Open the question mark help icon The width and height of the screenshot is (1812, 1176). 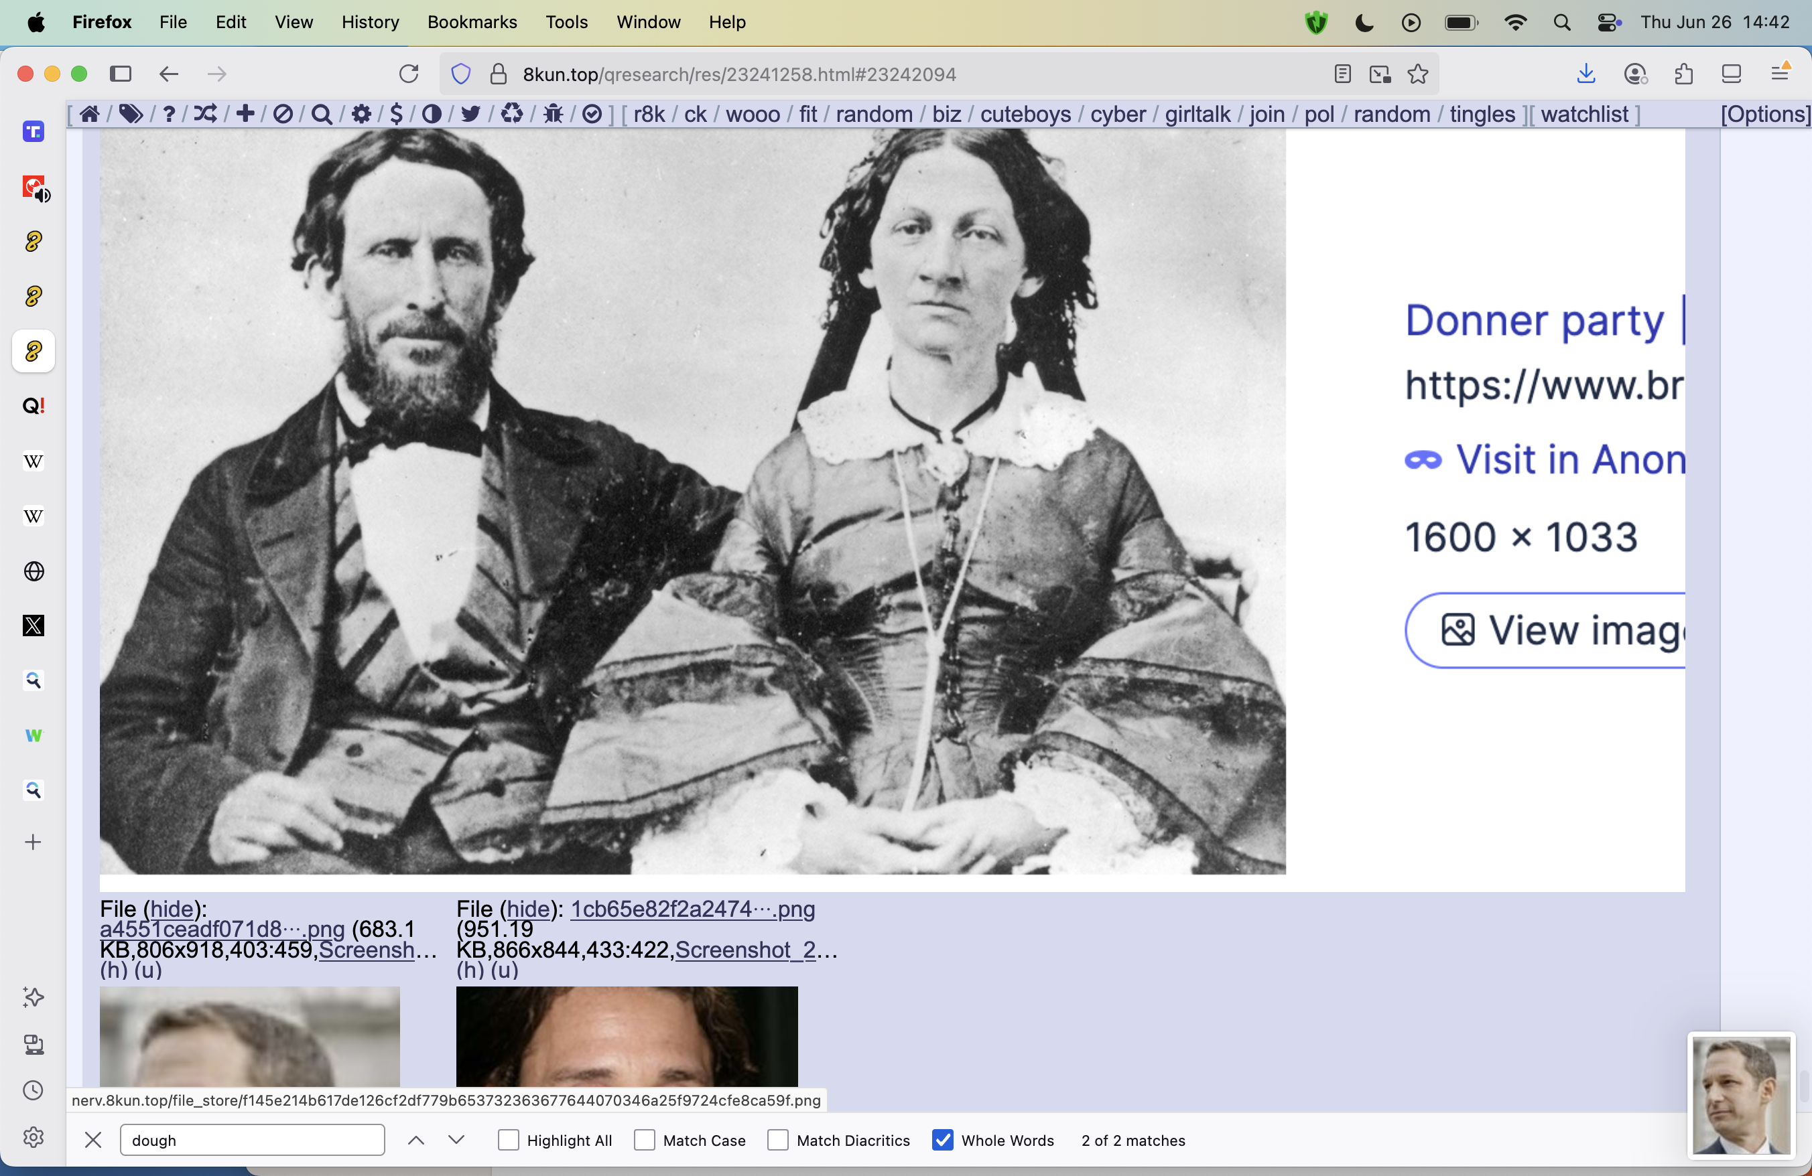(x=169, y=114)
